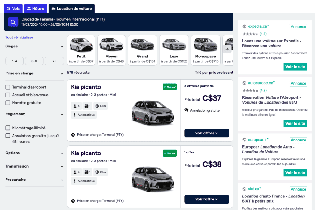The height and width of the screenshot is (210, 315).
Task: Click the passenger seats icon on first Kia picanto
Action: tap(75, 106)
